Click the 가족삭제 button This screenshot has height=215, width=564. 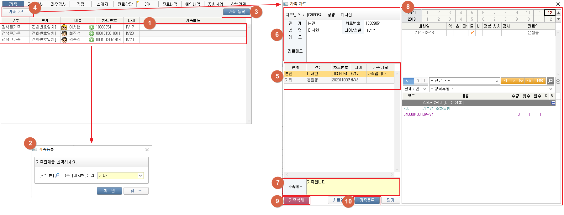pos(296,200)
